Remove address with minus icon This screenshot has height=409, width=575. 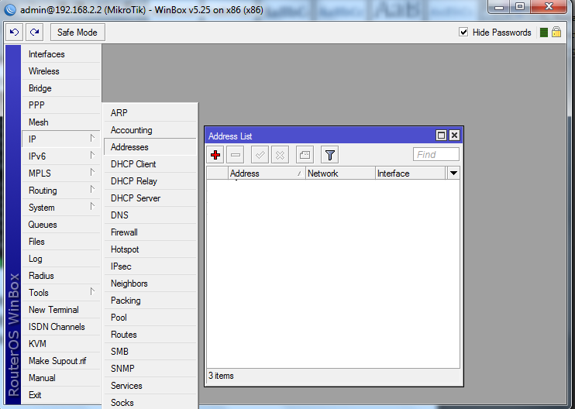pyautogui.click(x=236, y=155)
